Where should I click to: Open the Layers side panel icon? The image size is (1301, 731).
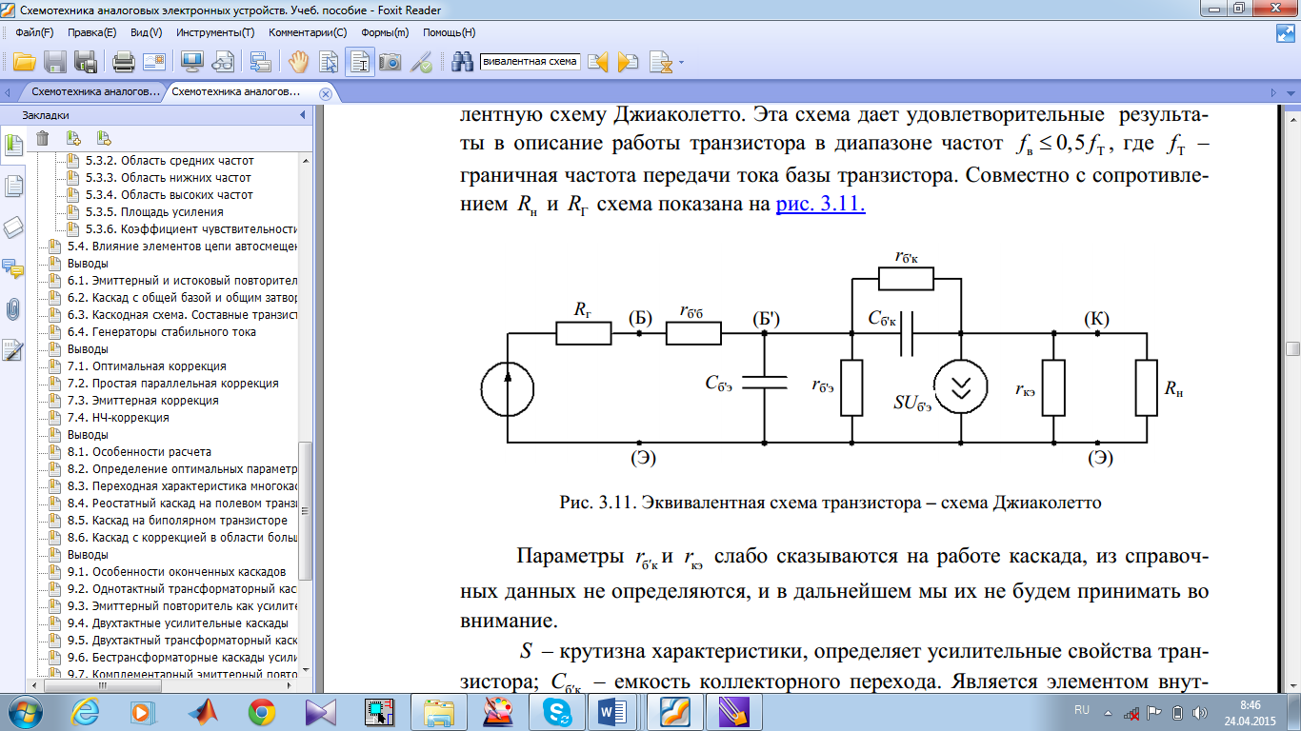13,227
